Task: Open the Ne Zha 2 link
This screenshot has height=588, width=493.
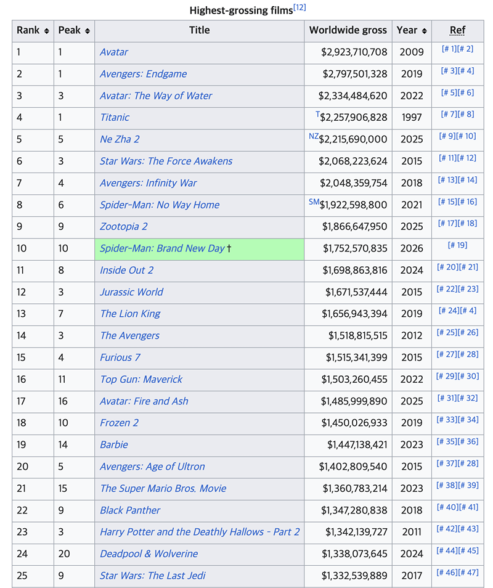Action: [120, 139]
